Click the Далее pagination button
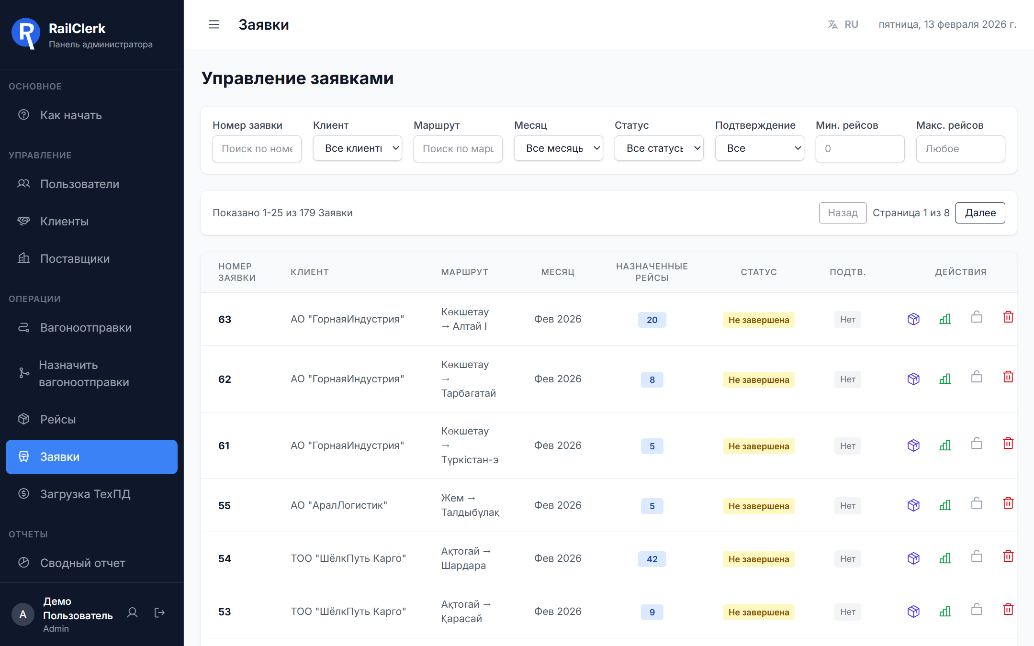The width and height of the screenshot is (1034, 646). pyautogui.click(x=980, y=213)
